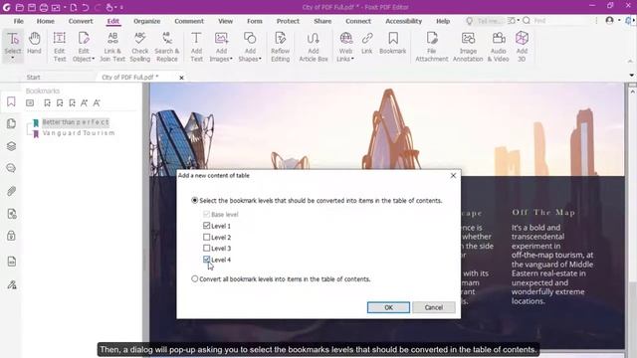The width and height of the screenshot is (637, 358).
Task: Expand the user account dropdown arrow
Action: point(619,20)
